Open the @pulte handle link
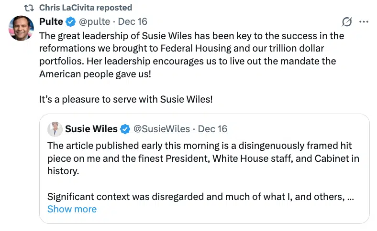This screenshot has width=377, height=231. point(95,21)
